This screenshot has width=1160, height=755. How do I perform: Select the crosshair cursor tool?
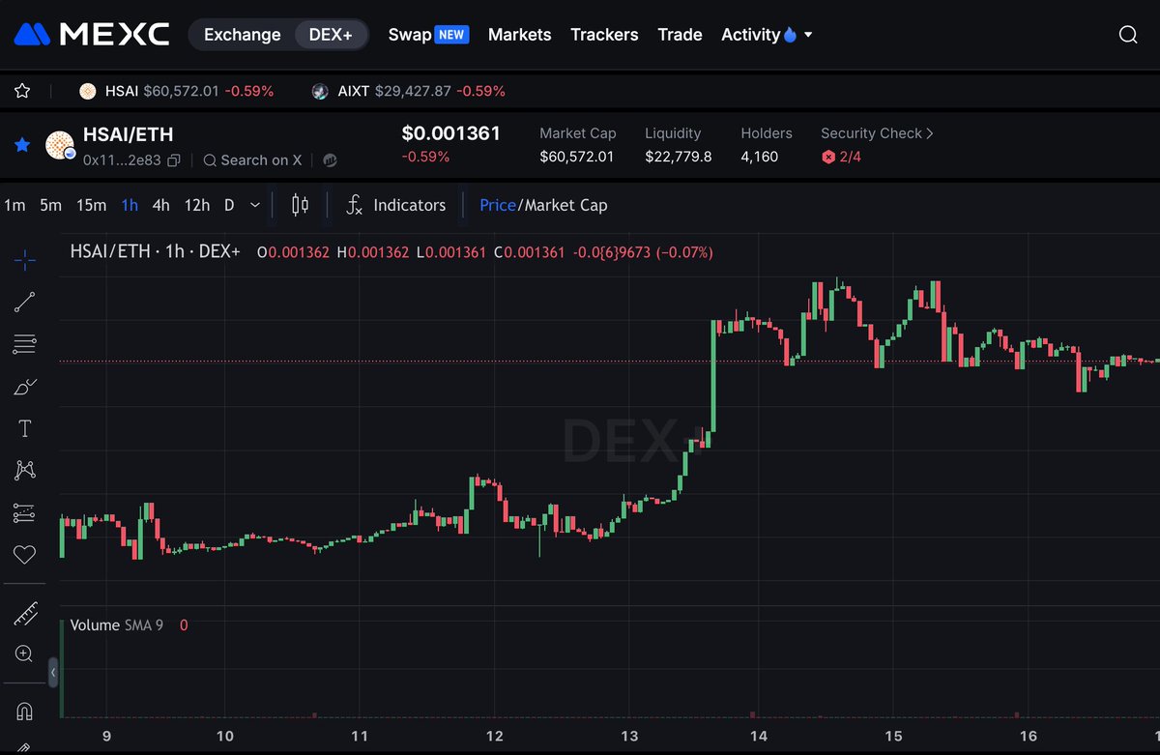click(x=25, y=259)
